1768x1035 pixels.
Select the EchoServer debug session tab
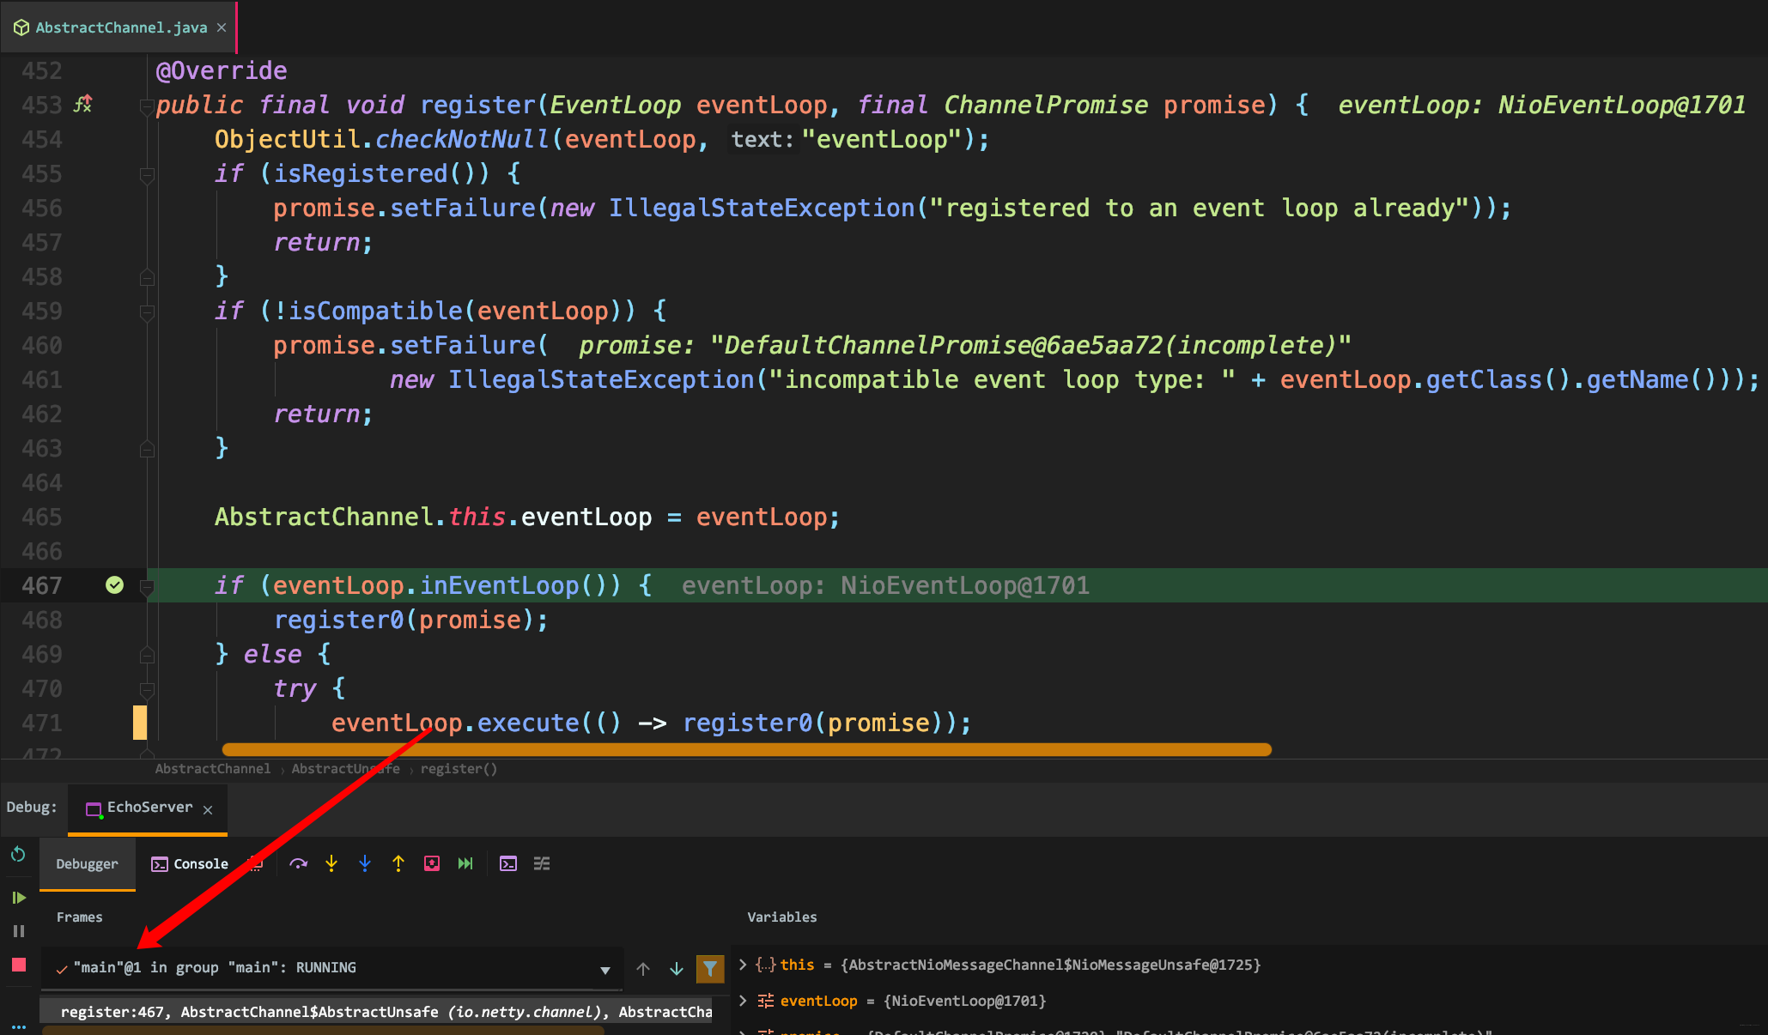pos(149,808)
